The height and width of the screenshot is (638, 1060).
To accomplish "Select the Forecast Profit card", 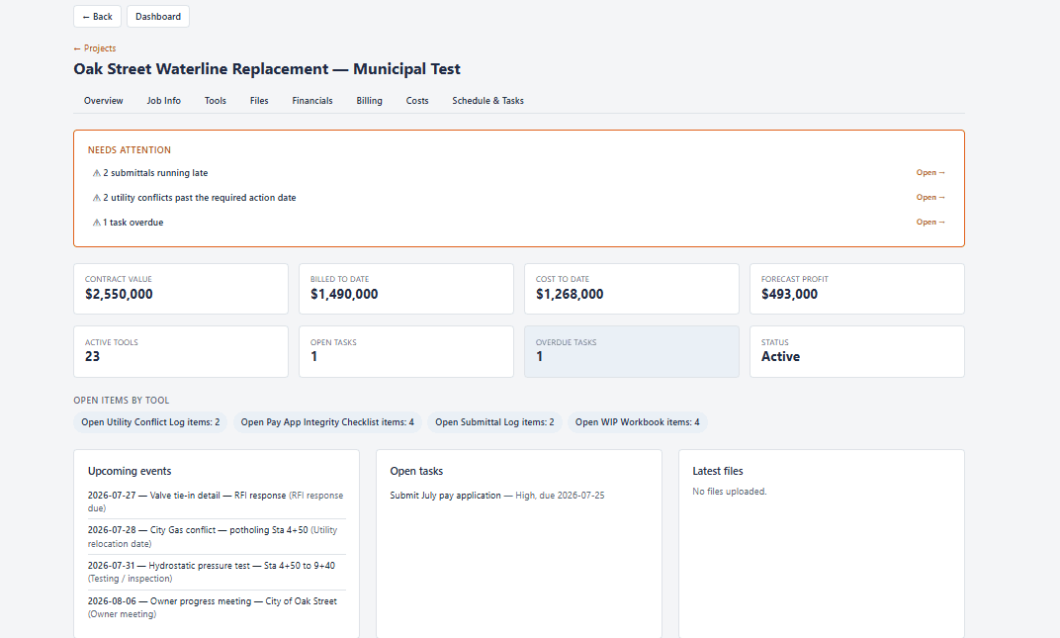I will (857, 289).
